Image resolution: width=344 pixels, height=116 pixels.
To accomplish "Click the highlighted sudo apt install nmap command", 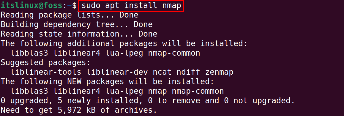I will pyautogui.click(x=130, y=6).
